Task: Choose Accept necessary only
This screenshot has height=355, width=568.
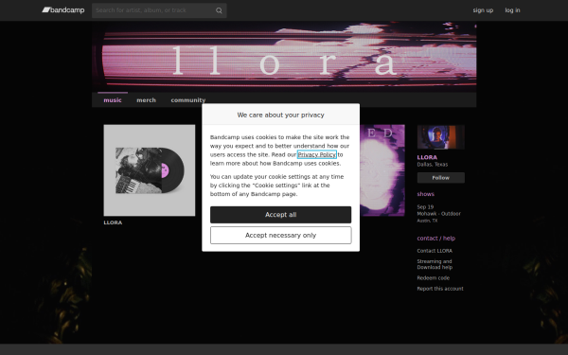Action: tap(281, 235)
